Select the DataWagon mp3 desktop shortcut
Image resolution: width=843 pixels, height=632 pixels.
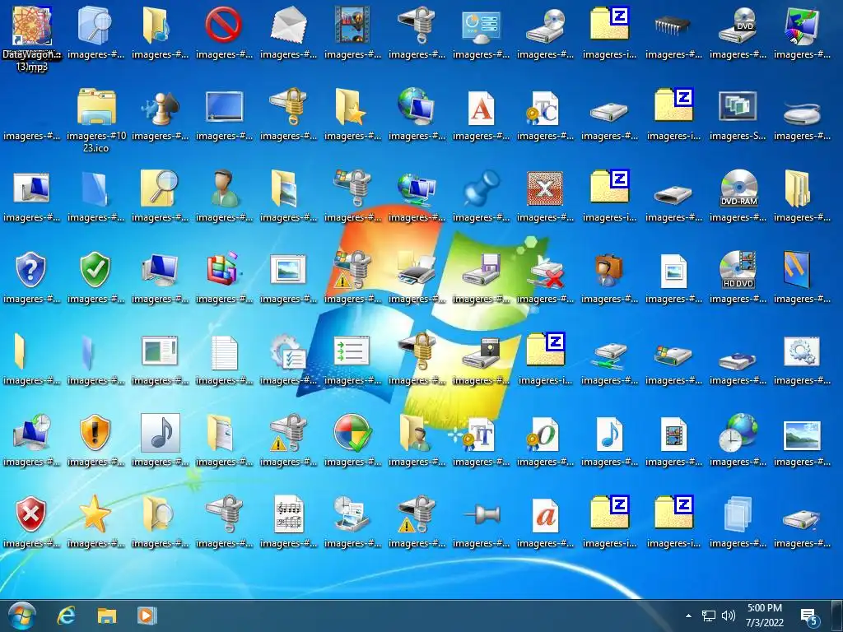coord(32,38)
